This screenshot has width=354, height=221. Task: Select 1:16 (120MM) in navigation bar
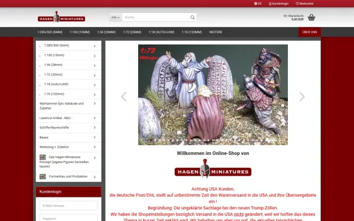(x=192, y=32)
